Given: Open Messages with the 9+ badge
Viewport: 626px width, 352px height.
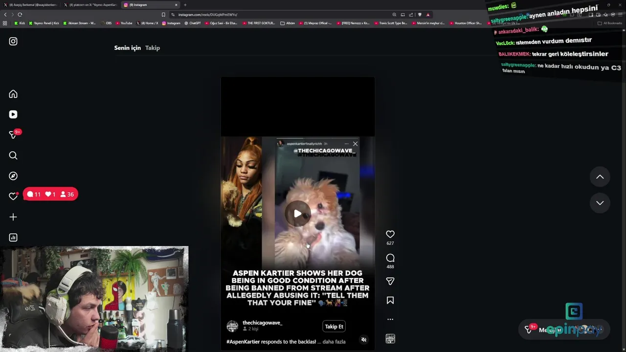Looking at the screenshot, I should [x=14, y=134].
